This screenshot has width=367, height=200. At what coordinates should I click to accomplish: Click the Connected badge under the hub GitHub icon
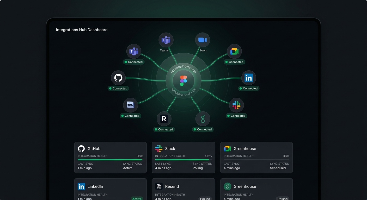pos(118,89)
